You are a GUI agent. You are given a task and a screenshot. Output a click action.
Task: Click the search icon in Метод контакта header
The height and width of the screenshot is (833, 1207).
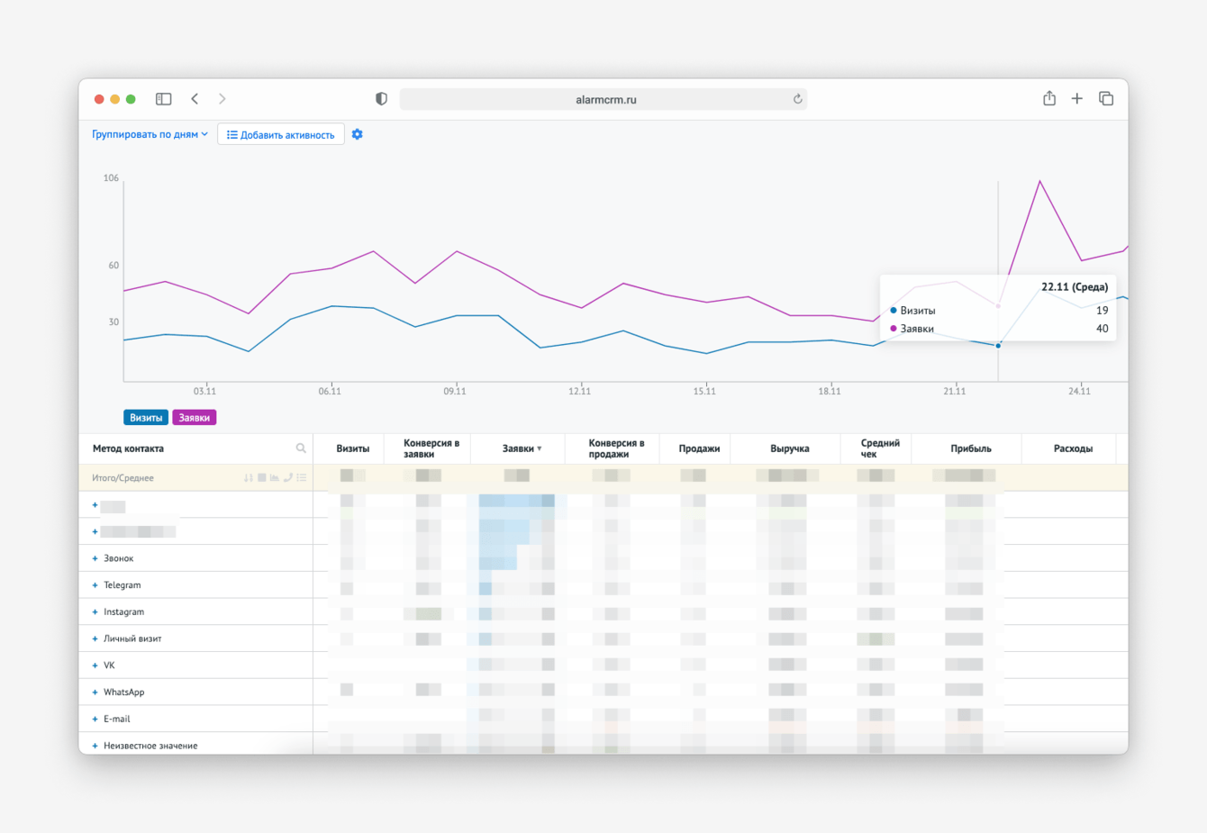[301, 448]
